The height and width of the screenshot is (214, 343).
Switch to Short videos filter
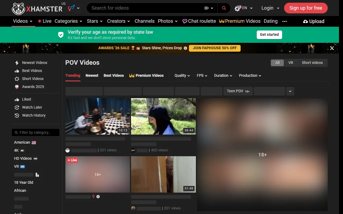(312, 63)
